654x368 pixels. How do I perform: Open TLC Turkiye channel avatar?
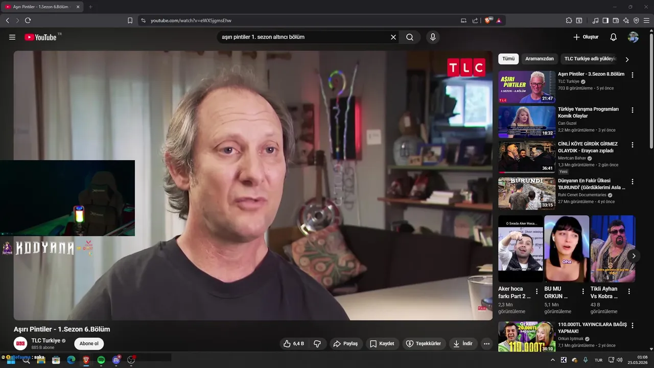[20, 343]
